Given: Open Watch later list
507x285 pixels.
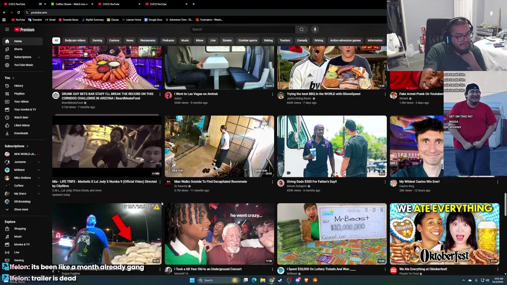Looking at the screenshot, I should pyautogui.click(x=22, y=118).
